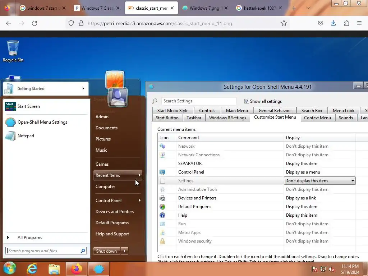Click the magnifier icon in the search programs box
Screen dimensions: 368x276
pyautogui.click(x=83, y=251)
